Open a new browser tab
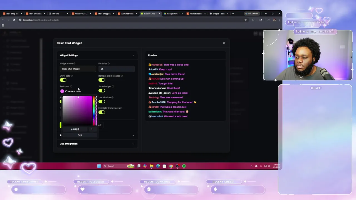This screenshot has height=200, width=356. (x=233, y=14)
